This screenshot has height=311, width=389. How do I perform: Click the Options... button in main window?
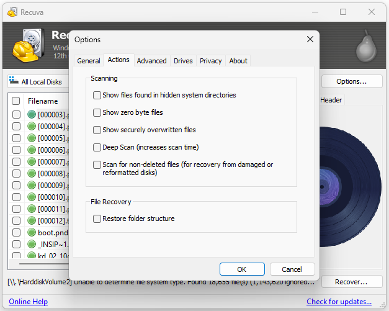click(x=352, y=81)
